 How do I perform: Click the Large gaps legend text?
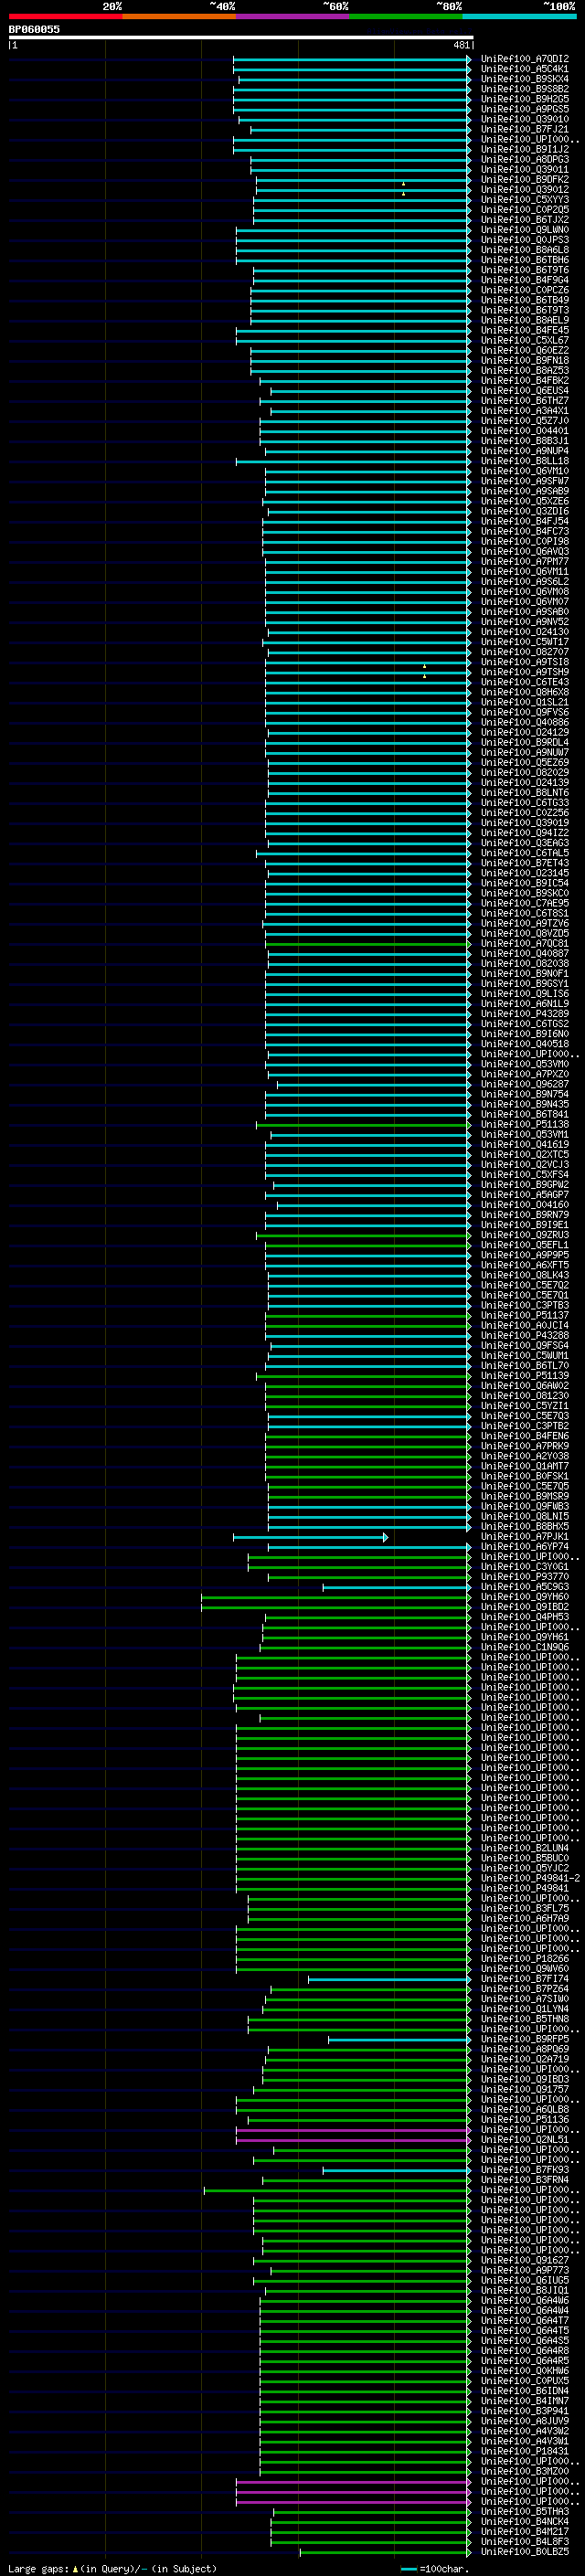coord(112,2568)
